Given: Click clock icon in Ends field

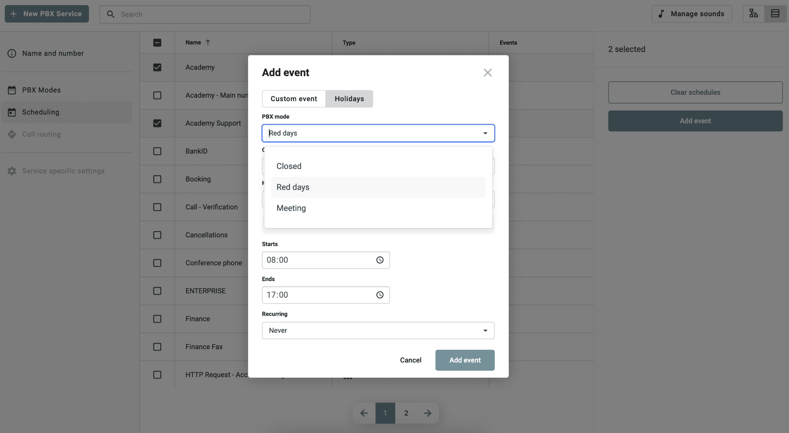Looking at the screenshot, I should (x=380, y=295).
